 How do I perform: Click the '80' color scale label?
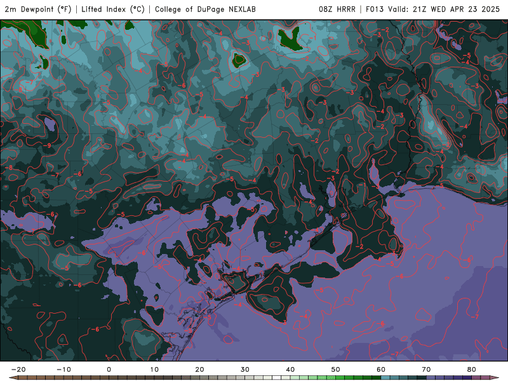click(472, 370)
